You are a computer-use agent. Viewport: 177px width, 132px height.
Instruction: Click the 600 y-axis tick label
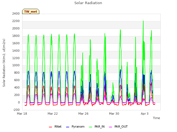17,80
